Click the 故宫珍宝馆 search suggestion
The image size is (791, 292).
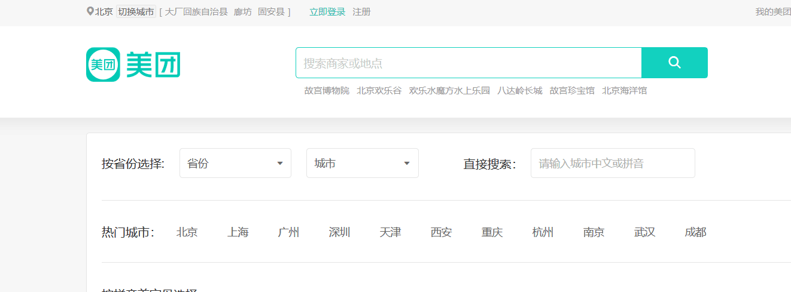click(572, 91)
